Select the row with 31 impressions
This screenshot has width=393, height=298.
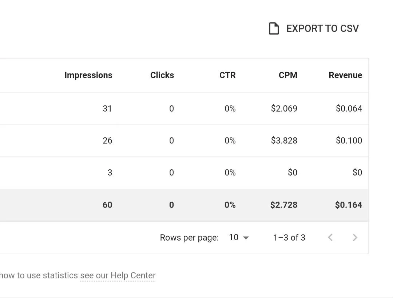[x=184, y=109]
